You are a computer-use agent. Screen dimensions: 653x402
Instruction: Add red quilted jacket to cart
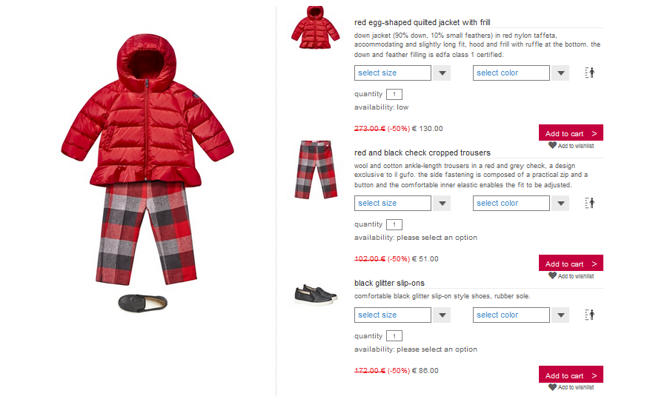pos(571,133)
